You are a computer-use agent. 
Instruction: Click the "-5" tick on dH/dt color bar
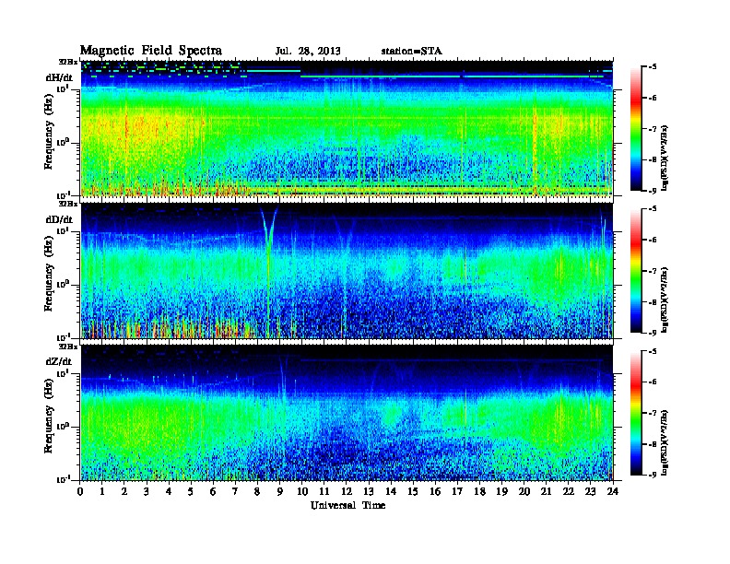pos(653,67)
